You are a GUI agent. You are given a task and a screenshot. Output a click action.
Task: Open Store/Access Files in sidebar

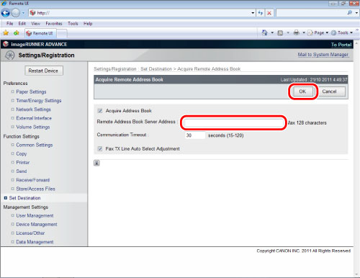pos(35,189)
